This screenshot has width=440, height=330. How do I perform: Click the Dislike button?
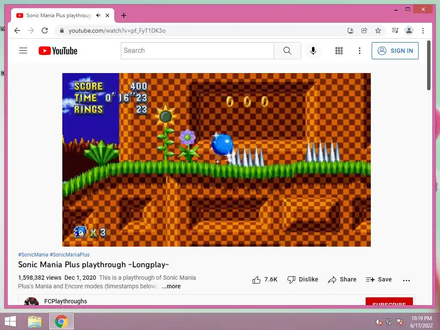click(x=303, y=279)
